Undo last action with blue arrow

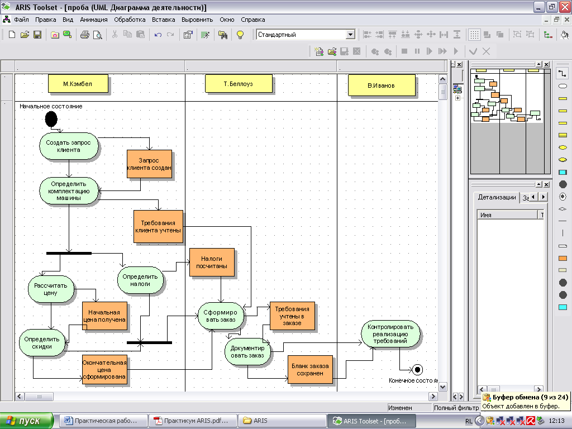pyautogui.click(x=158, y=35)
